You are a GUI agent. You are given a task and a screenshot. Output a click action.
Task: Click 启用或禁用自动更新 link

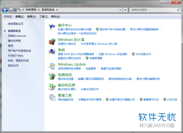(70, 69)
